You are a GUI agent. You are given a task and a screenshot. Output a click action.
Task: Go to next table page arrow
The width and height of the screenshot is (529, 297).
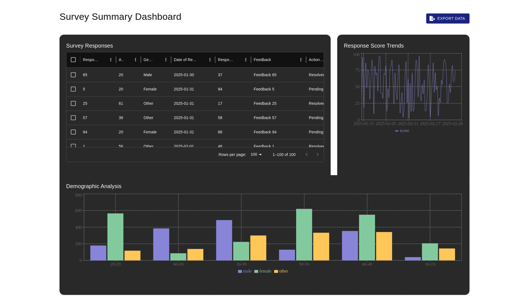tap(318, 155)
